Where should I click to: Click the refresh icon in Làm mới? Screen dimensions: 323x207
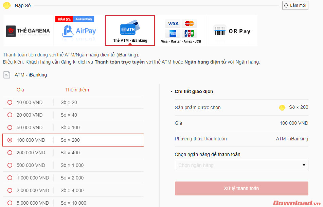point(286,5)
